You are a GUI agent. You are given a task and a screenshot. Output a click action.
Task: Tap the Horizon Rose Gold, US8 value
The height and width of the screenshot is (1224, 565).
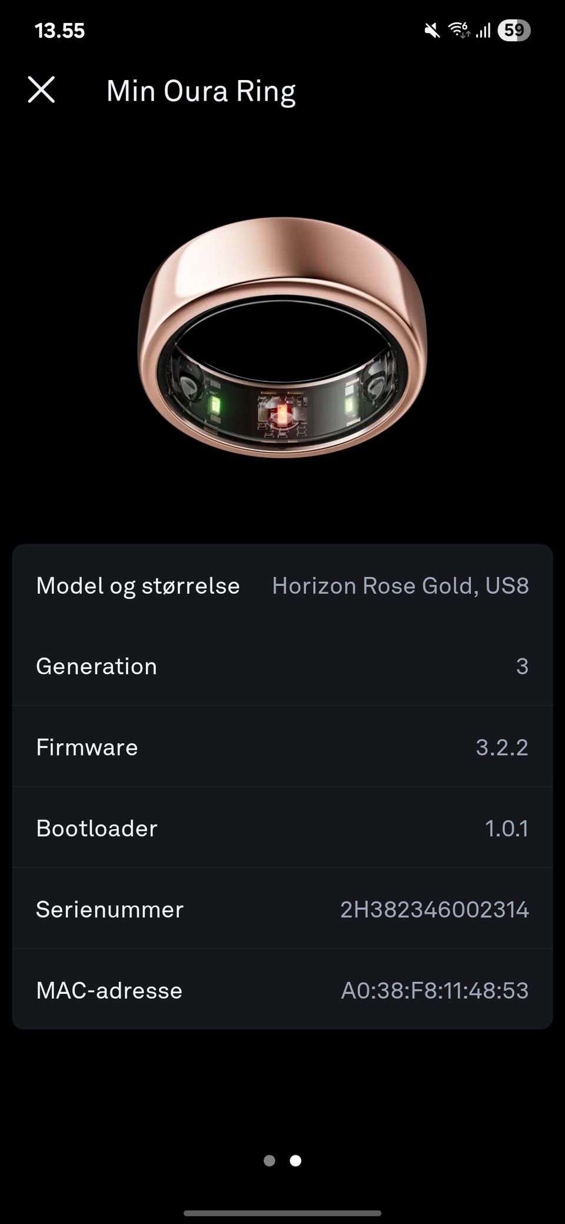click(400, 586)
